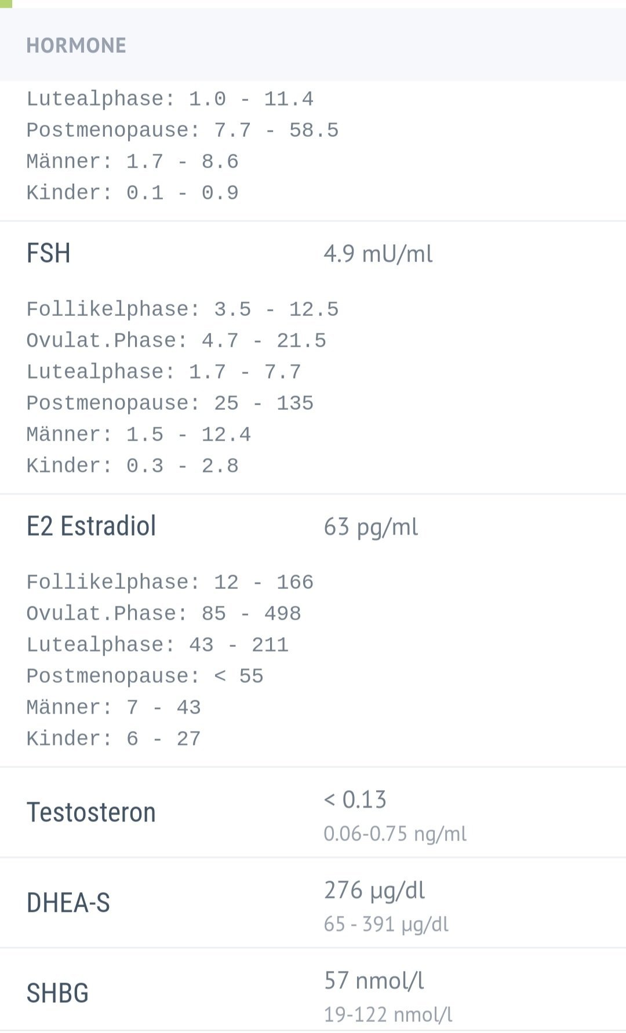Viewport: 626px width, 1033px height.
Task: Tap the DHEA-S value 276 µg/dl
Action: (x=374, y=890)
